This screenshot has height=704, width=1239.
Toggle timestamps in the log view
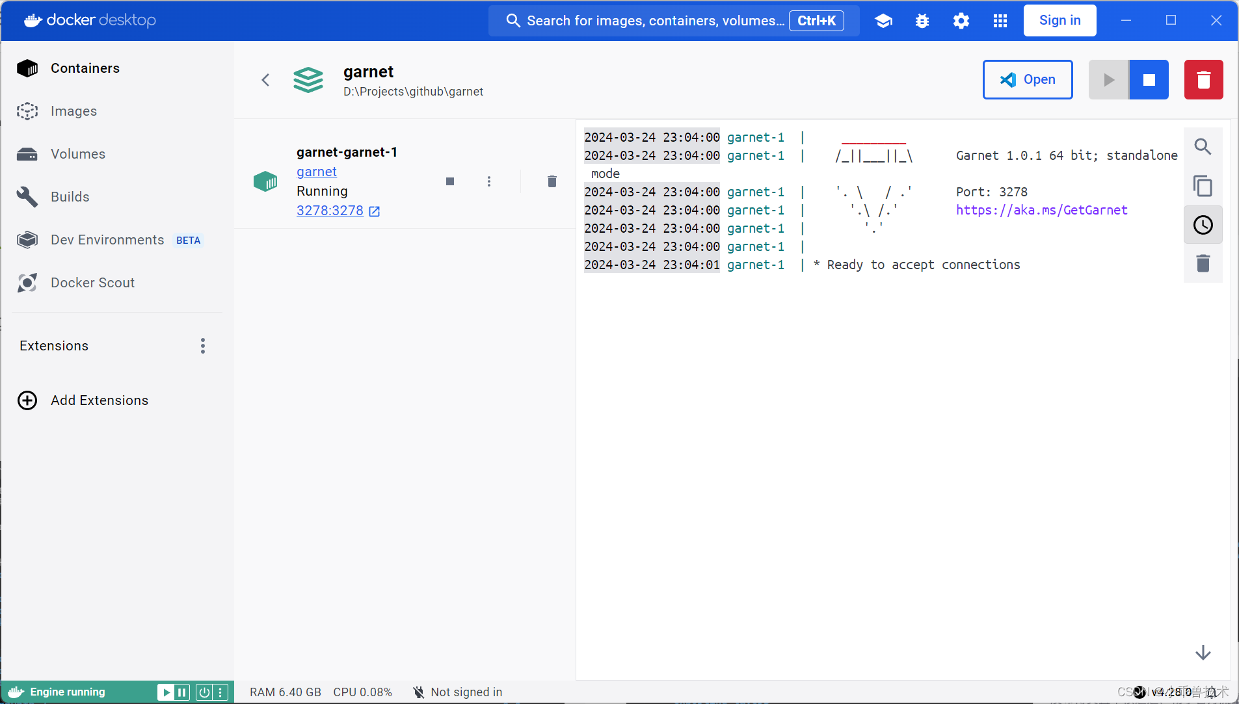click(x=1202, y=225)
